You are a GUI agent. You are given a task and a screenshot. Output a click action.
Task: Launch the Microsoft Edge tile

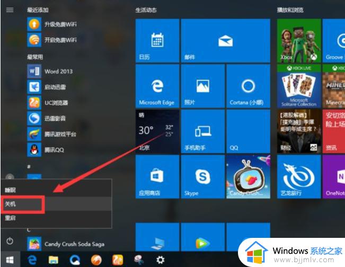coord(157,86)
